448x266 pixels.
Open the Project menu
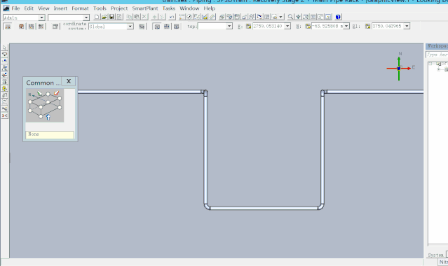pos(119,8)
